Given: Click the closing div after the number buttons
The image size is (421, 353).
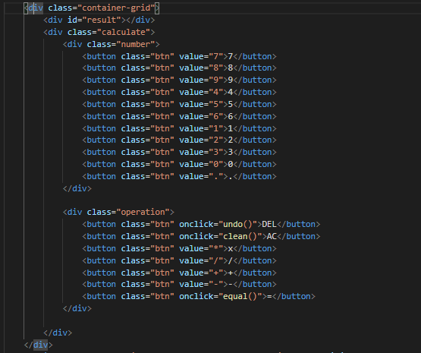Looking at the screenshot, I should (77, 188).
